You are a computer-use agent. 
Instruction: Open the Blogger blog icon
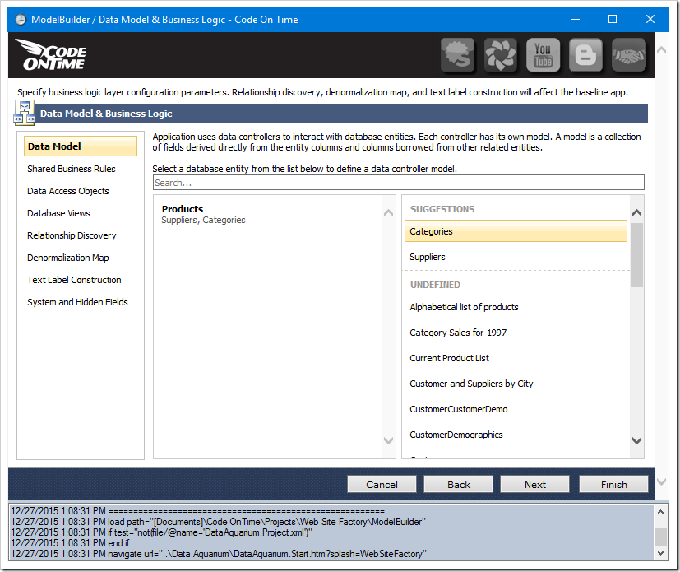pyautogui.click(x=585, y=55)
